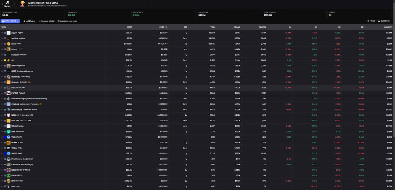The height and width of the screenshot is (190, 395).
Task: Sort by the 1H change column header
Action: tap(316, 27)
